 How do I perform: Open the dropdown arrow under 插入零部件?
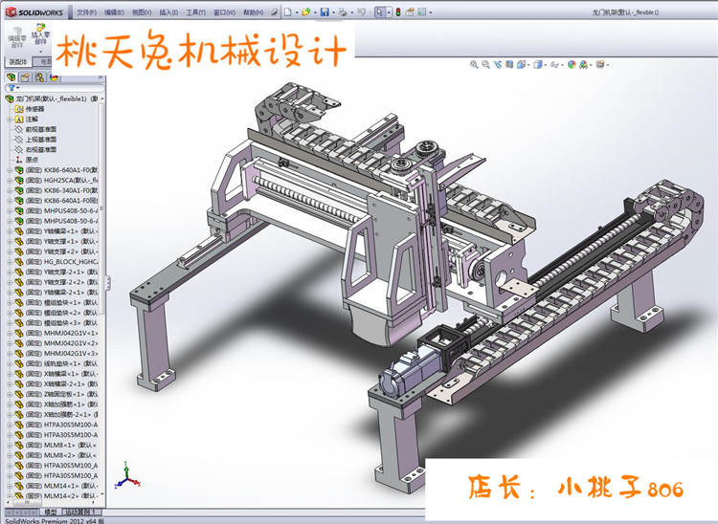tap(40, 52)
